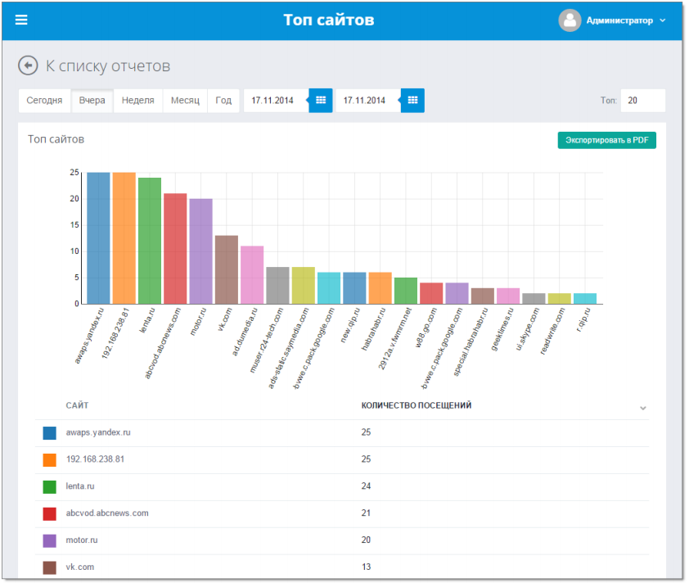This screenshot has height=583, width=689.
Task: Switch to the Вчера period tab
Action: click(x=92, y=100)
